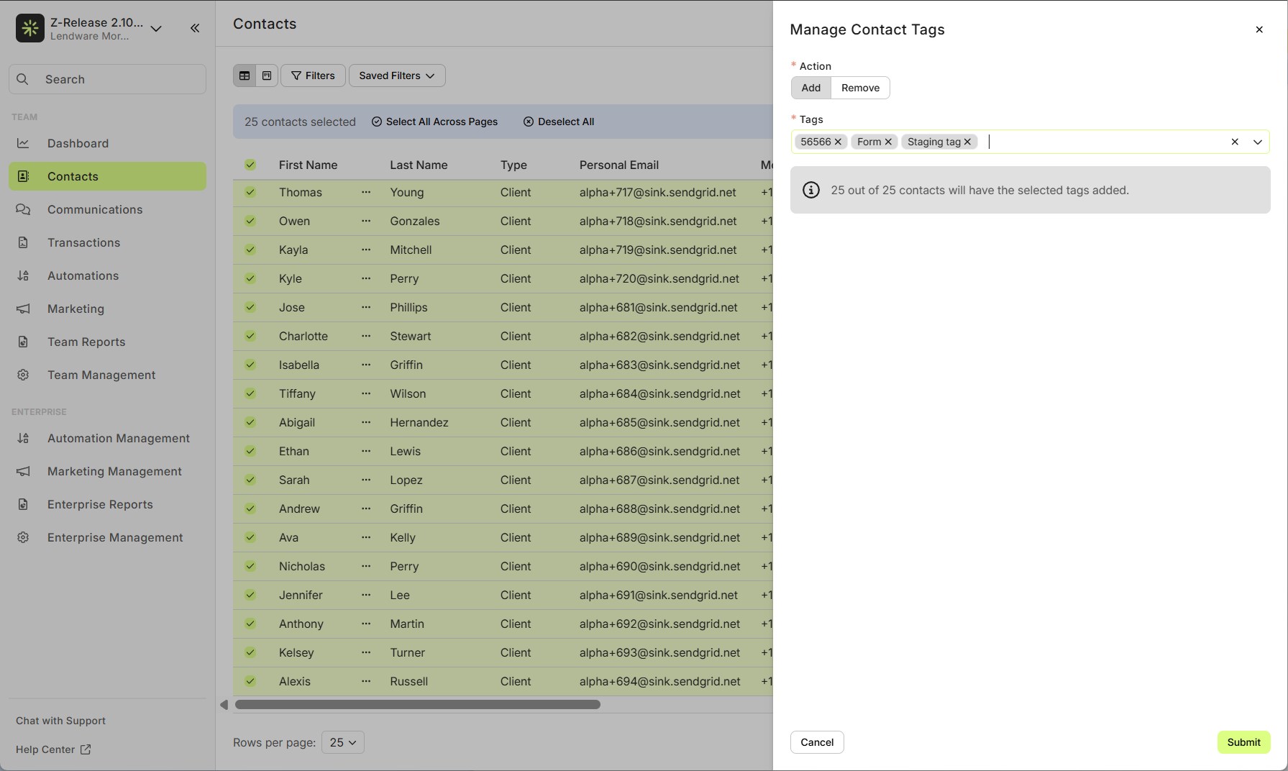Uncheck the Kelsey Turner row checkbox
The height and width of the screenshot is (771, 1288).
click(x=250, y=652)
